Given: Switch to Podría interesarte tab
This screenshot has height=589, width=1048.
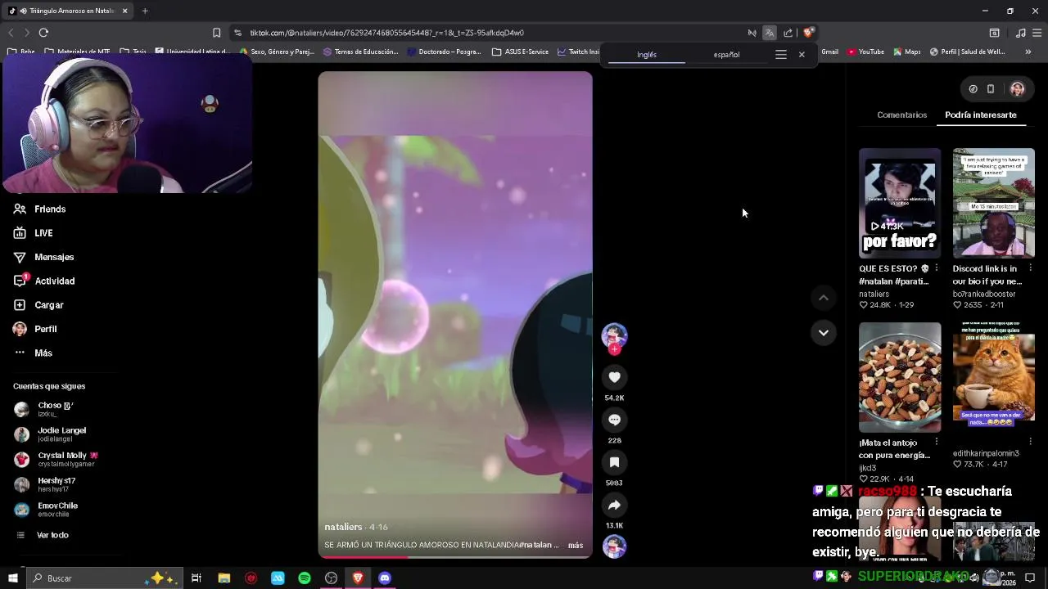Looking at the screenshot, I should click(981, 115).
